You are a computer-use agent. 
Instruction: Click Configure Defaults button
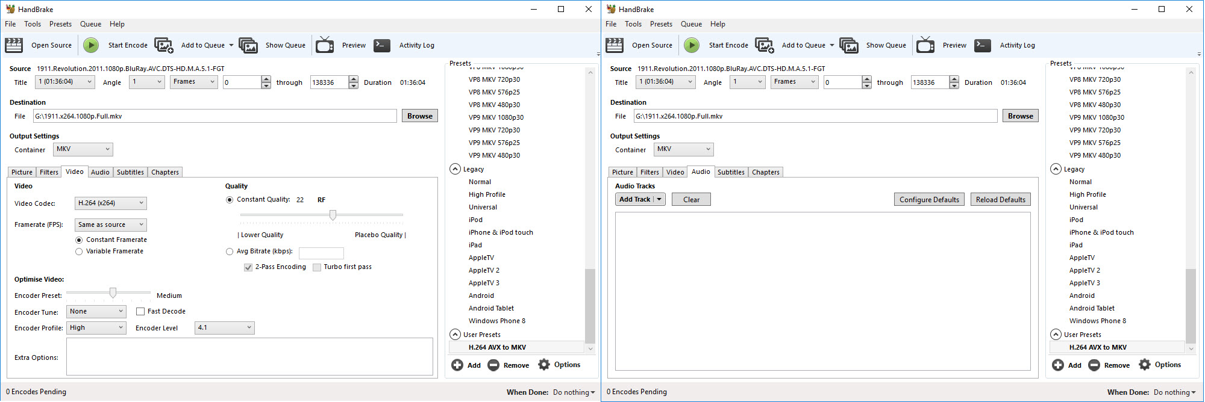[929, 200]
